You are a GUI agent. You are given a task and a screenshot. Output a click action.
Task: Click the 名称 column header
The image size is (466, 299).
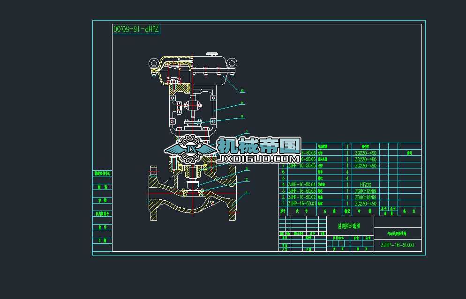330,211
